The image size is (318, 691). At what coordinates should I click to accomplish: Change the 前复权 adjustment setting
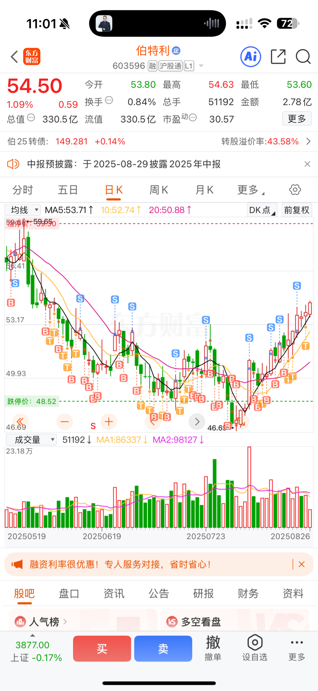pyautogui.click(x=296, y=210)
